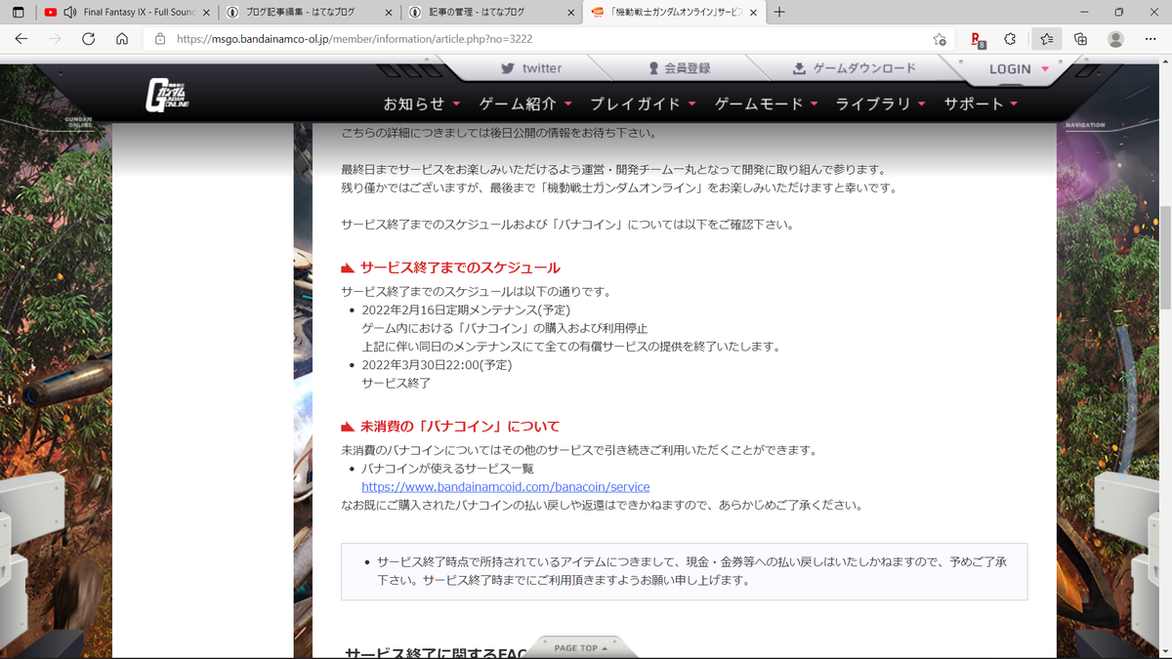This screenshot has width=1172, height=659.
Task: Click the サービス終了までのスケジュール heading
Action: coord(460,268)
